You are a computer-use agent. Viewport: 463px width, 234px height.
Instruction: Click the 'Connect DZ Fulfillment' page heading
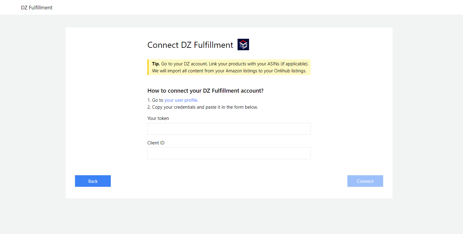(x=190, y=45)
